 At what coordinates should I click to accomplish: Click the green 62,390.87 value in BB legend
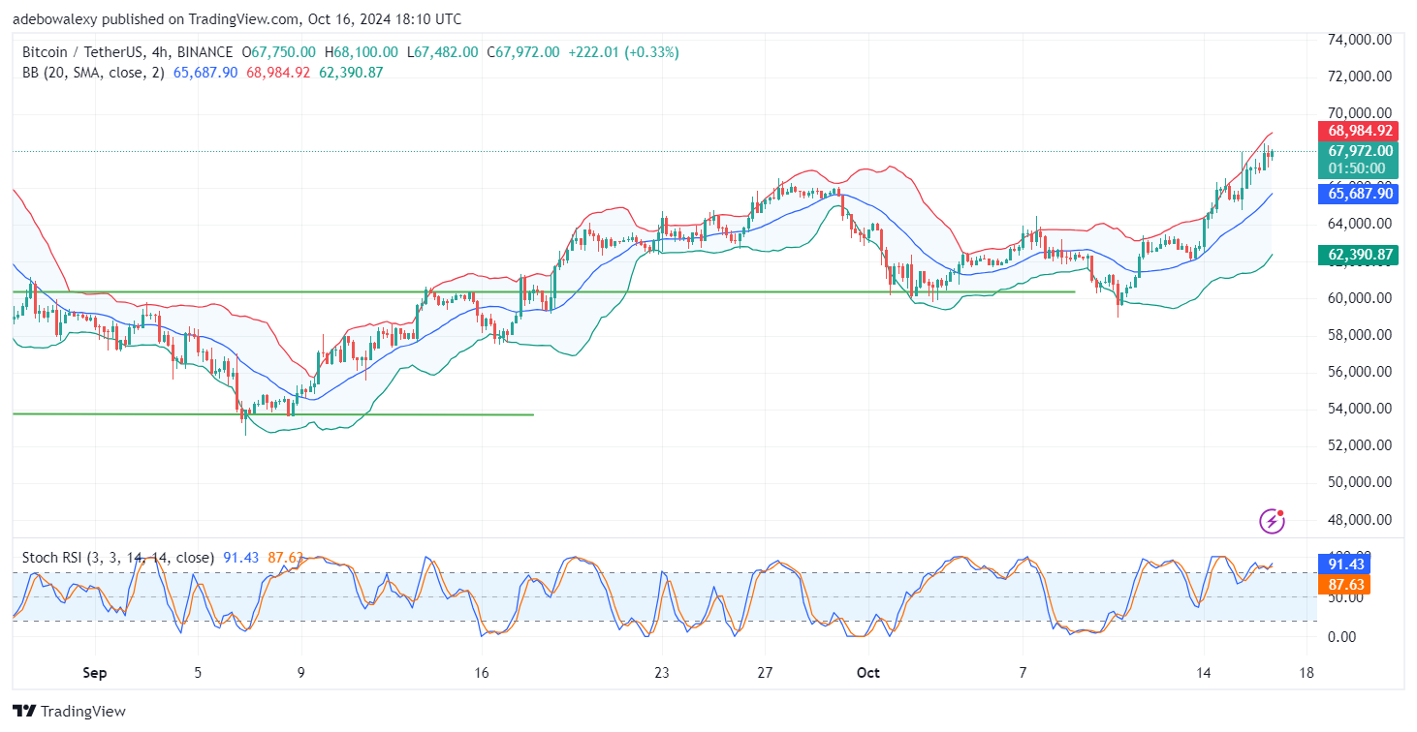(350, 73)
